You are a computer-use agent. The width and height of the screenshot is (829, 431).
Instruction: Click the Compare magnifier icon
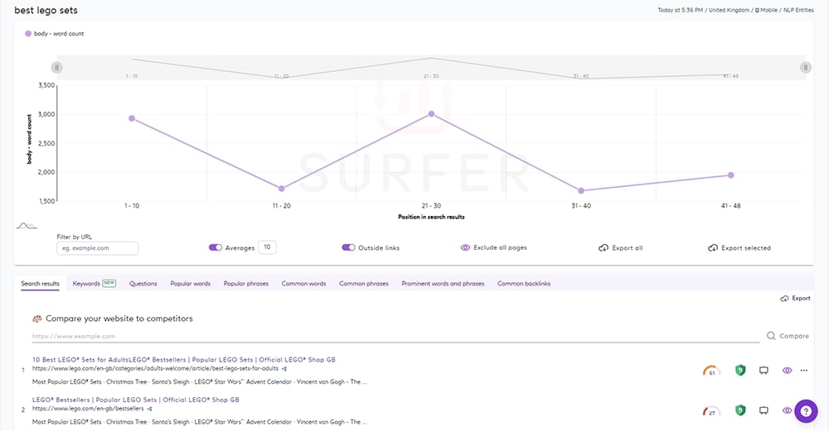771,336
